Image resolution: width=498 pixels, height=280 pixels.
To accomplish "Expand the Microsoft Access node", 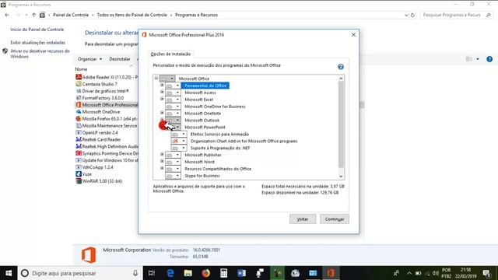I will 162,92.
